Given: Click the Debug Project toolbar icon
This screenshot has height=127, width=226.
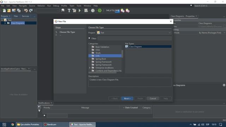Looking at the screenshot, I should [x=86, y=11].
